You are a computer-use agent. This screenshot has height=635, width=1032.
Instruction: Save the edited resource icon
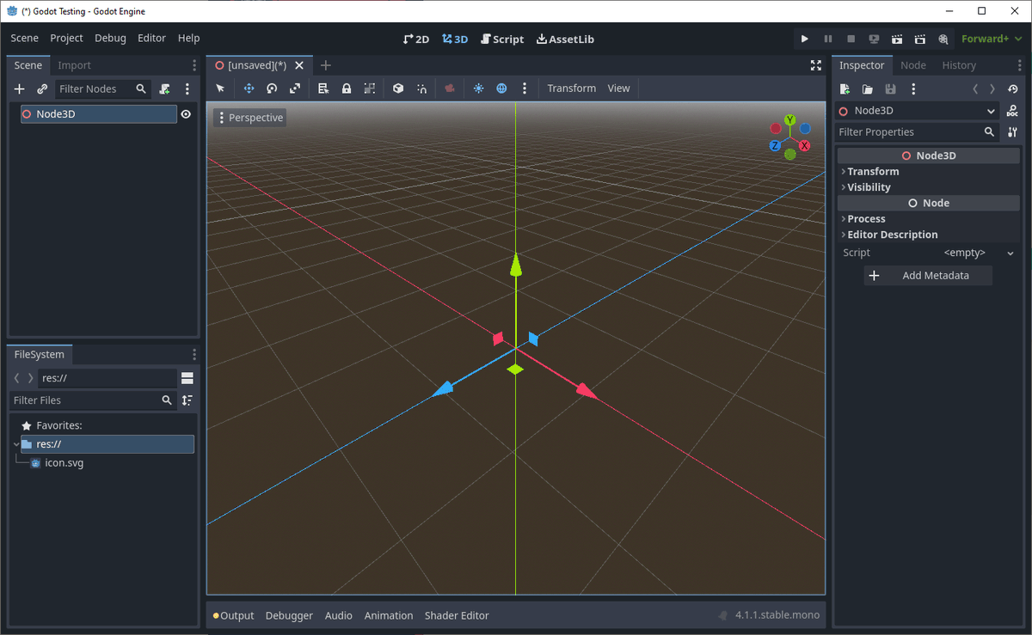[x=890, y=89]
